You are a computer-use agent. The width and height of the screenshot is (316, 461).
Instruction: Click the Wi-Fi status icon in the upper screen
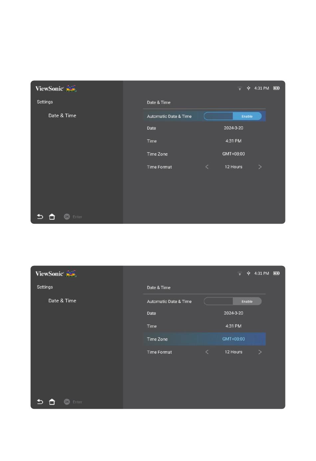[x=239, y=88]
